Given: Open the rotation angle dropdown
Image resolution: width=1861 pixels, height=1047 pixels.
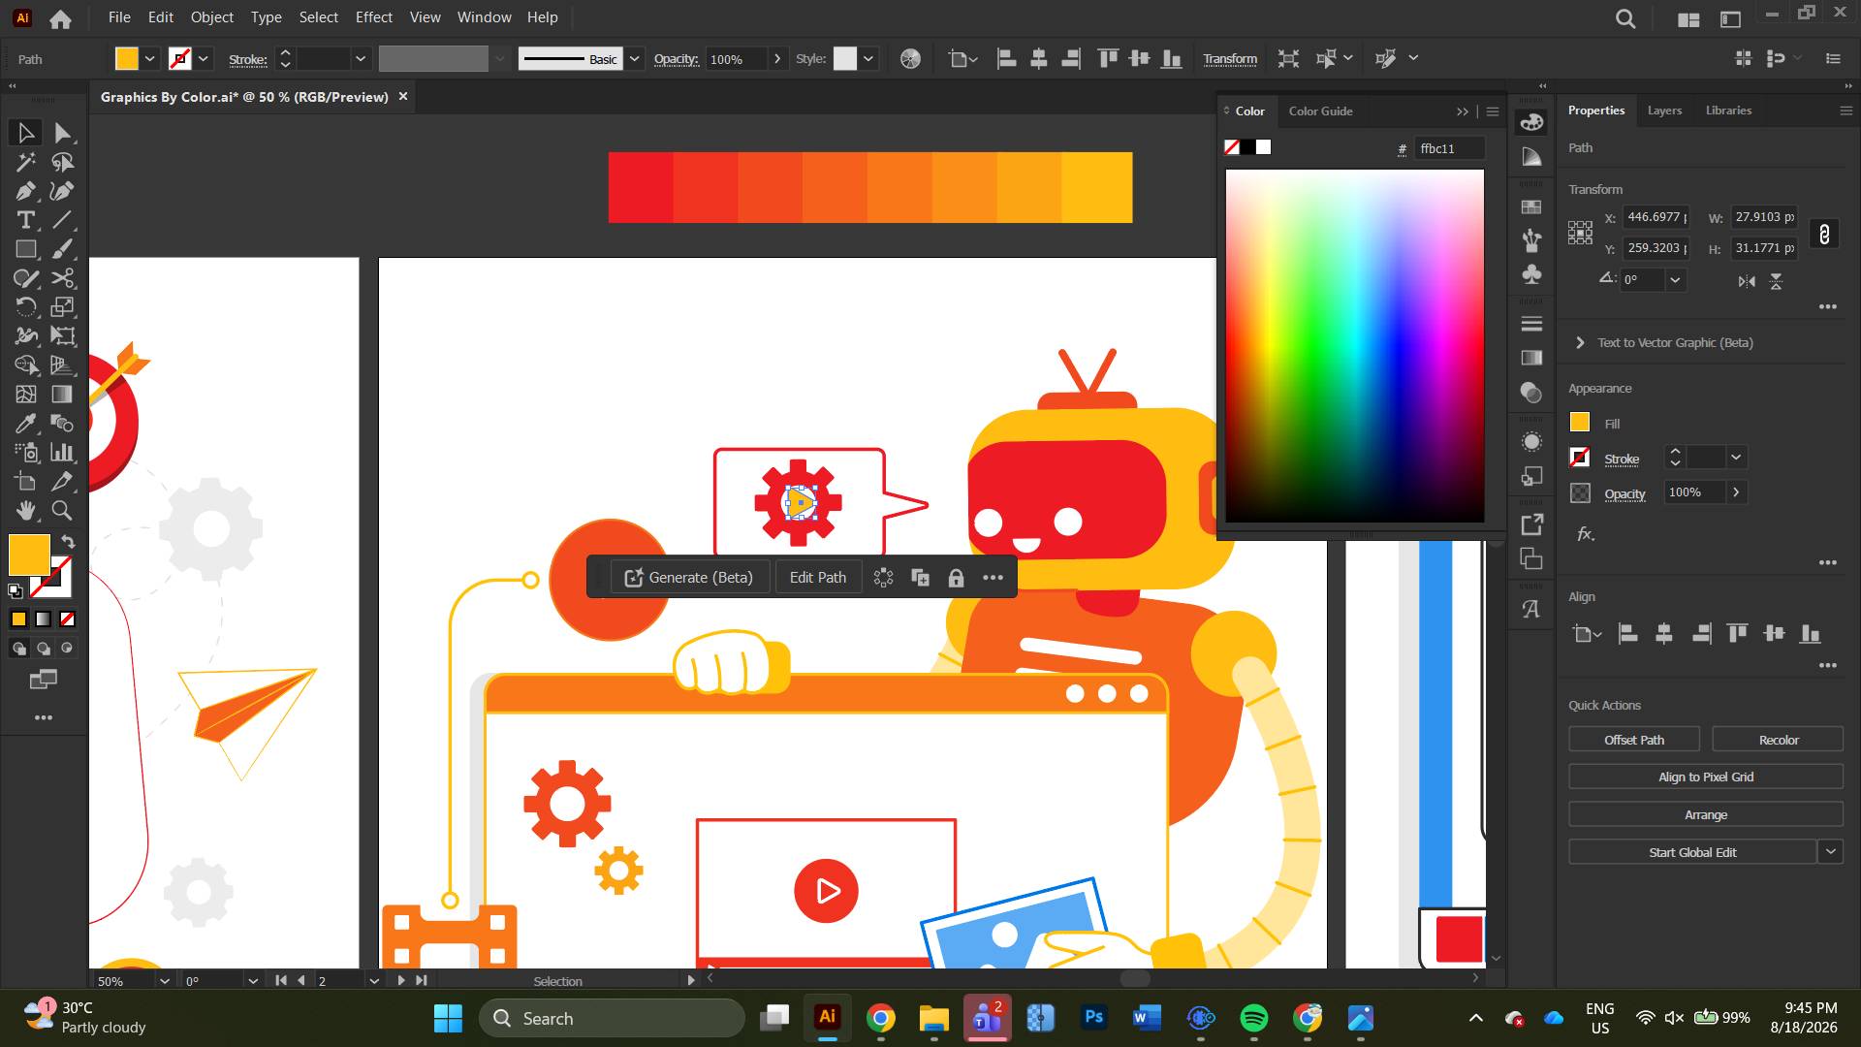Looking at the screenshot, I should (1675, 280).
